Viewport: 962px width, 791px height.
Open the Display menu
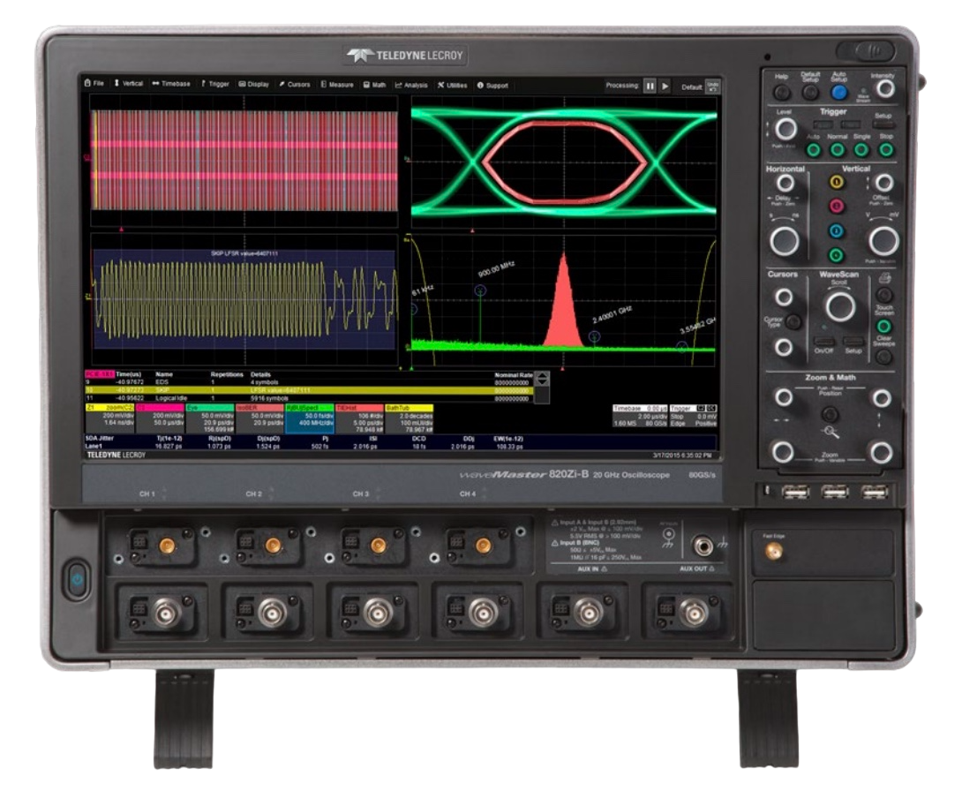(254, 84)
